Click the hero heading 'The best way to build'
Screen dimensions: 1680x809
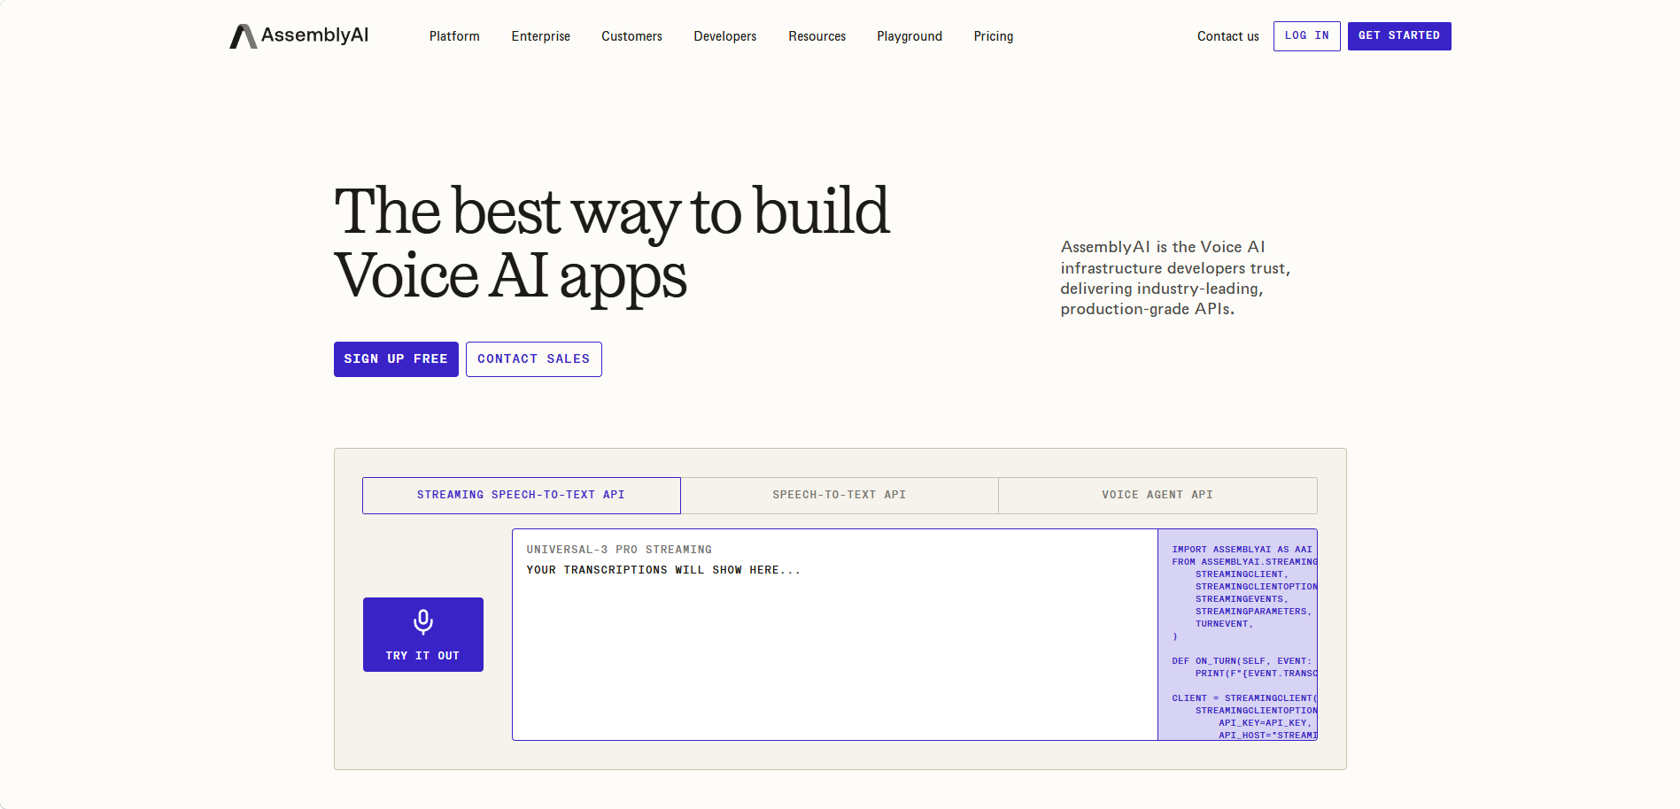pos(612,212)
